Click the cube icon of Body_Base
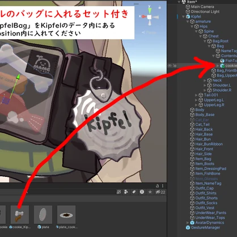Image resolution: width=237 pixels, height=237 pixels. pyautogui.click(x=192, y=115)
